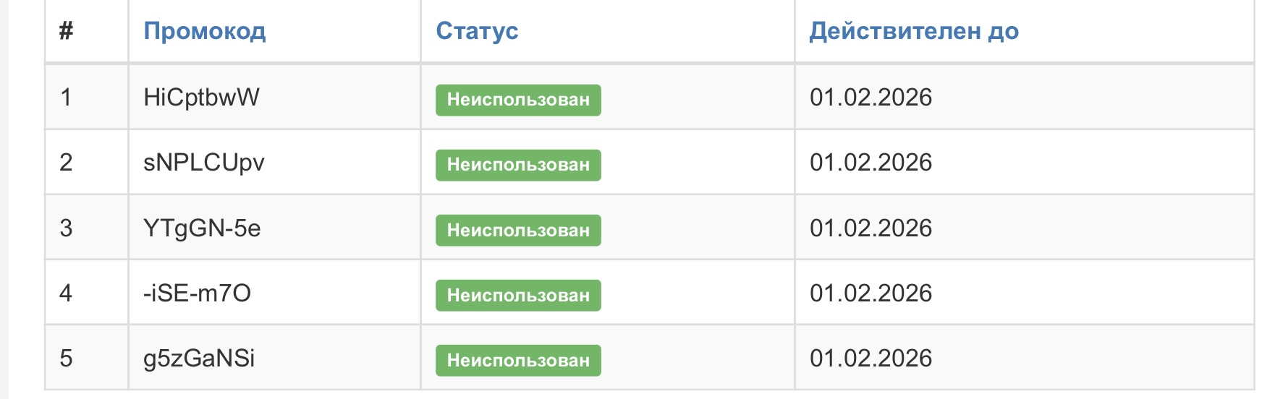Sort by Действителен до column header
Image resolution: width=1262 pixels, height=399 pixels.
pyautogui.click(x=913, y=31)
